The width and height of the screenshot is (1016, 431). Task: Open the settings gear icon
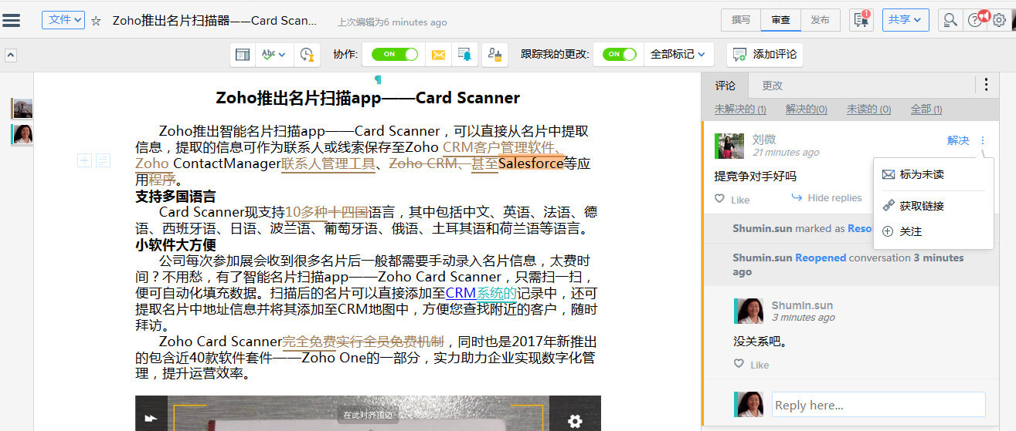[x=999, y=21]
